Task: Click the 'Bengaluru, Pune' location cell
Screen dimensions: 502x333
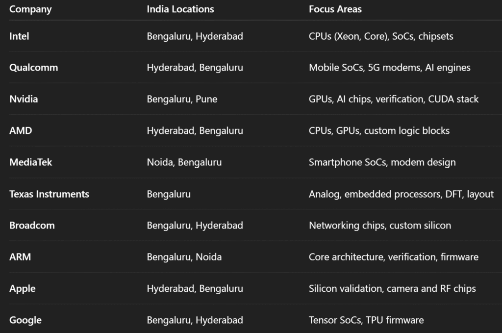Action: (x=182, y=99)
